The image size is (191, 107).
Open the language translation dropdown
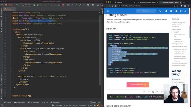(x=160, y=11)
